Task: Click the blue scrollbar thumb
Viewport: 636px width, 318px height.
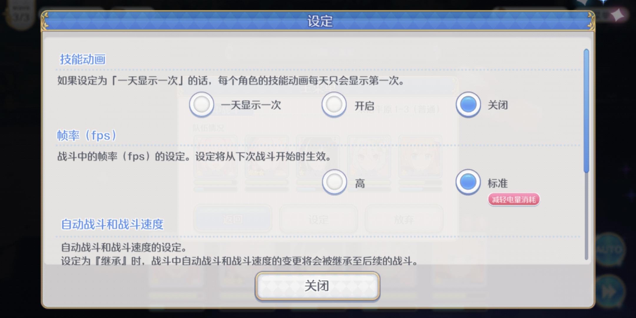Action: (x=586, y=110)
